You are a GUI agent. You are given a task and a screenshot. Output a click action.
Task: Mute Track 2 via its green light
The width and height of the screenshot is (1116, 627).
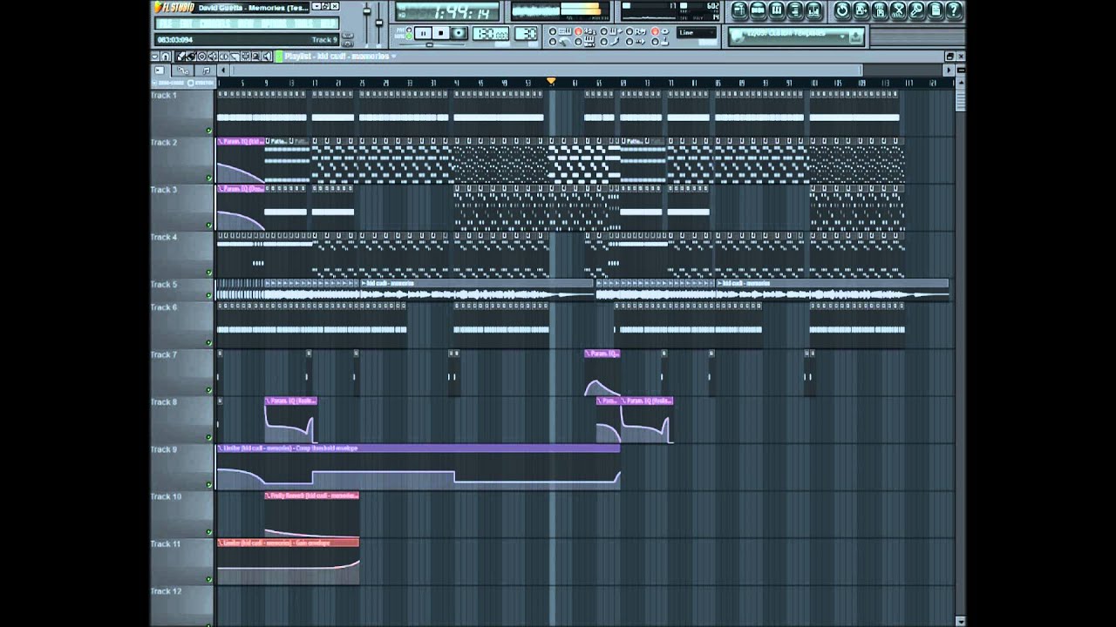[209, 178]
